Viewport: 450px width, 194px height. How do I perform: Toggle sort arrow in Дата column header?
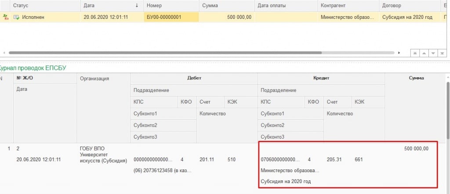[137, 5]
